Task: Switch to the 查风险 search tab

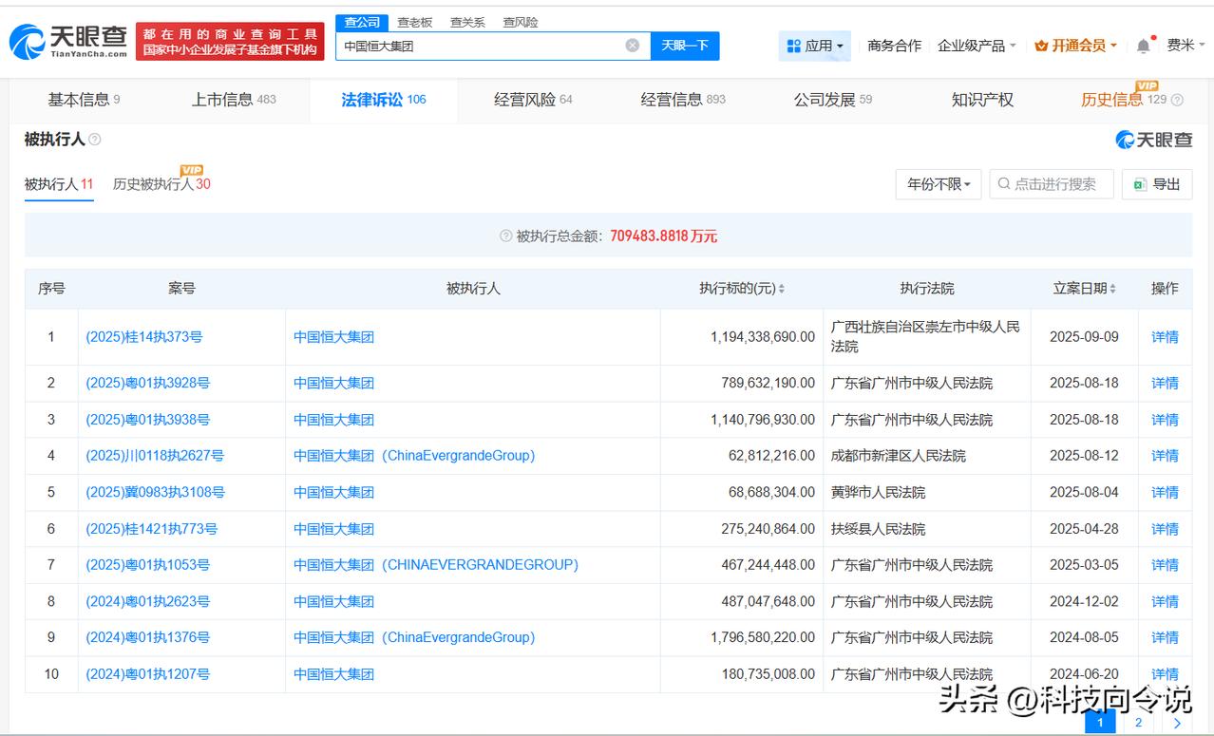Action: click(521, 22)
